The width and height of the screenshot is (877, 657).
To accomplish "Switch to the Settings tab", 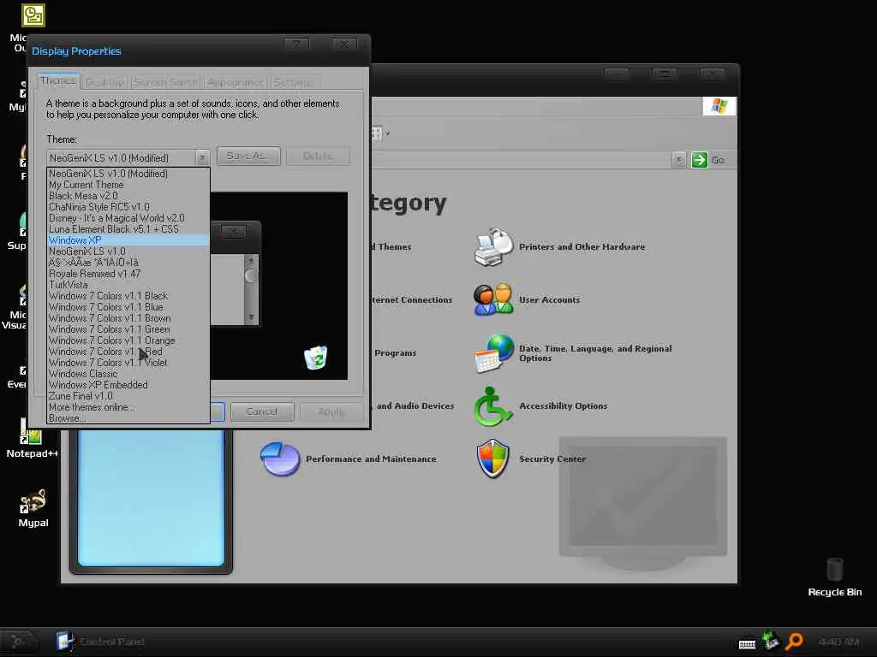I will click(x=293, y=82).
